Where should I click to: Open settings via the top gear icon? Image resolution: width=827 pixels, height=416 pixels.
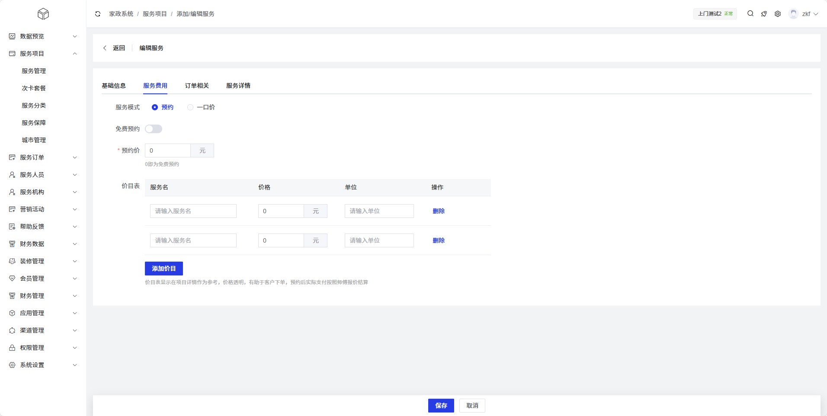pos(778,14)
